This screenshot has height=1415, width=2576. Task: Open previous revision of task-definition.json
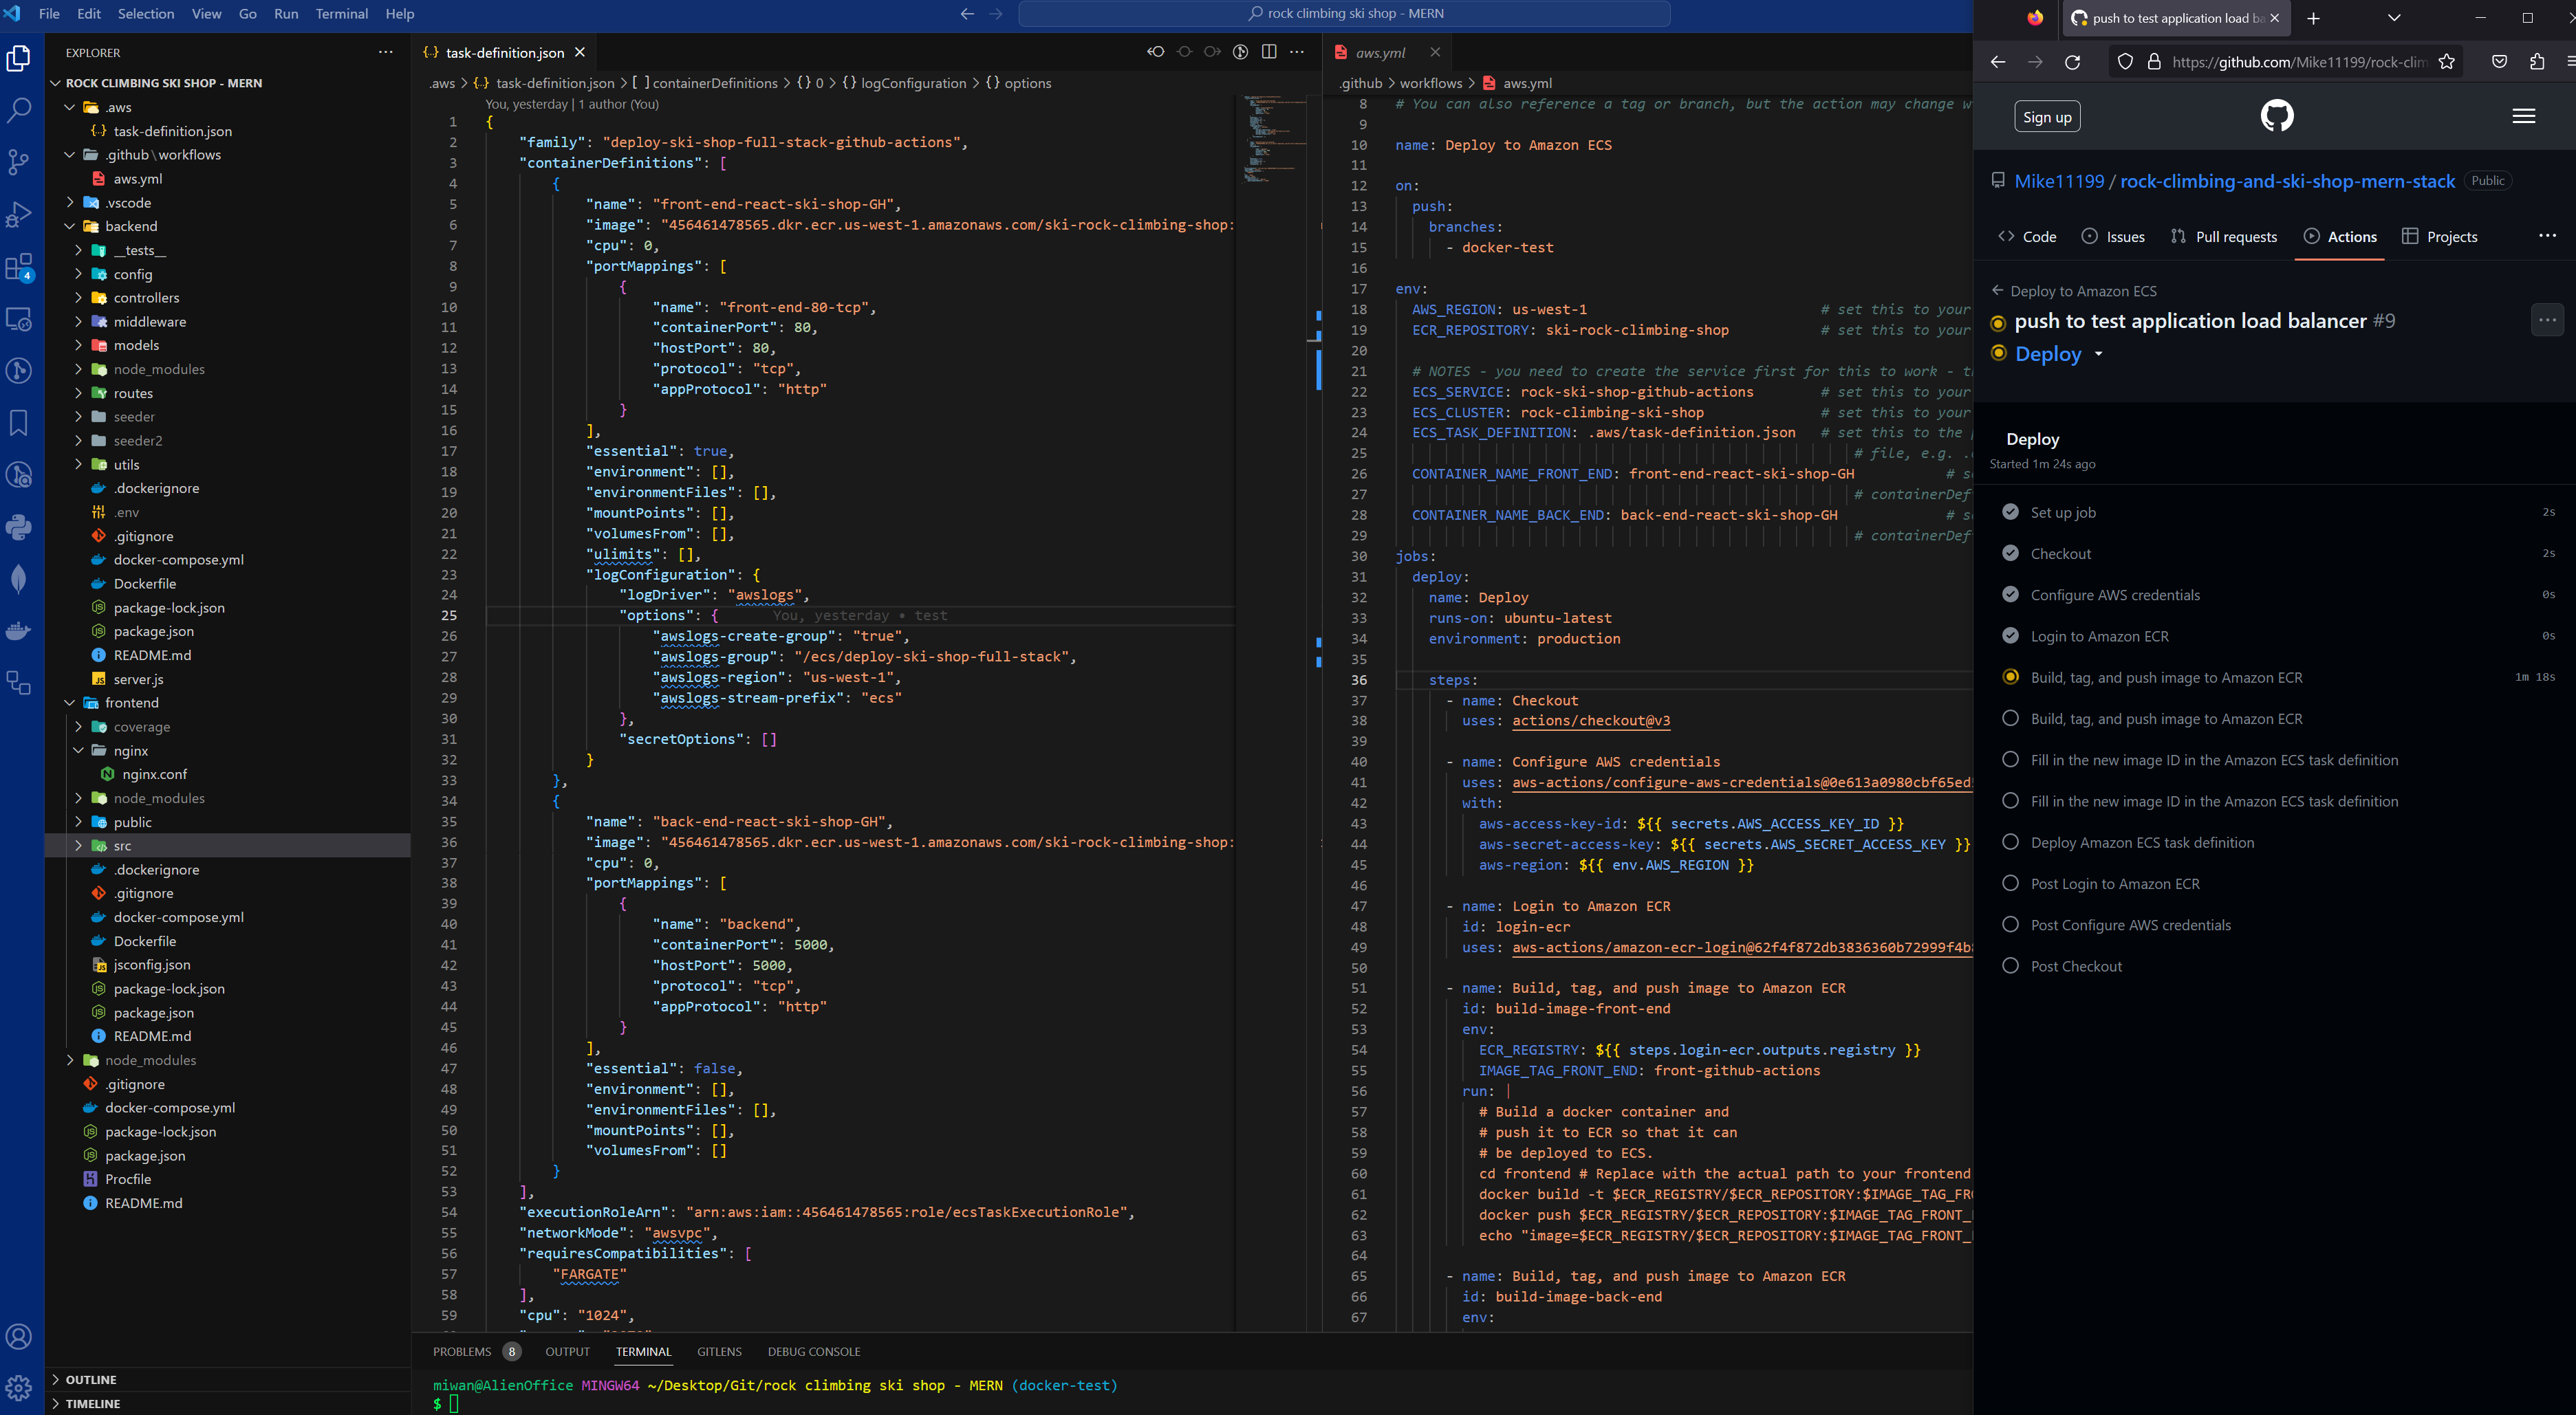1156,52
